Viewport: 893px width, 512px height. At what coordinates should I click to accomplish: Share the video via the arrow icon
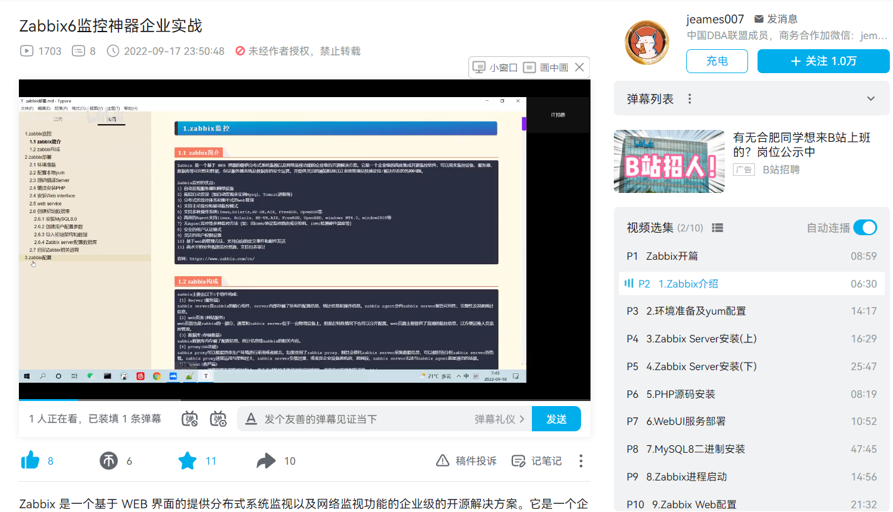266,461
